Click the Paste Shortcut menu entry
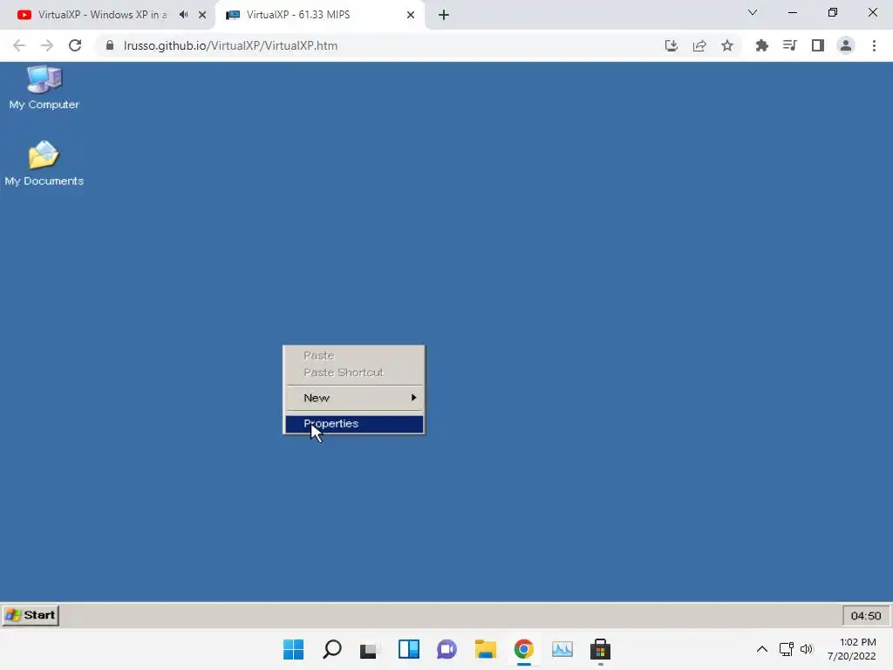This screenshot has height=670, width=893. click(x=354, y=373)
